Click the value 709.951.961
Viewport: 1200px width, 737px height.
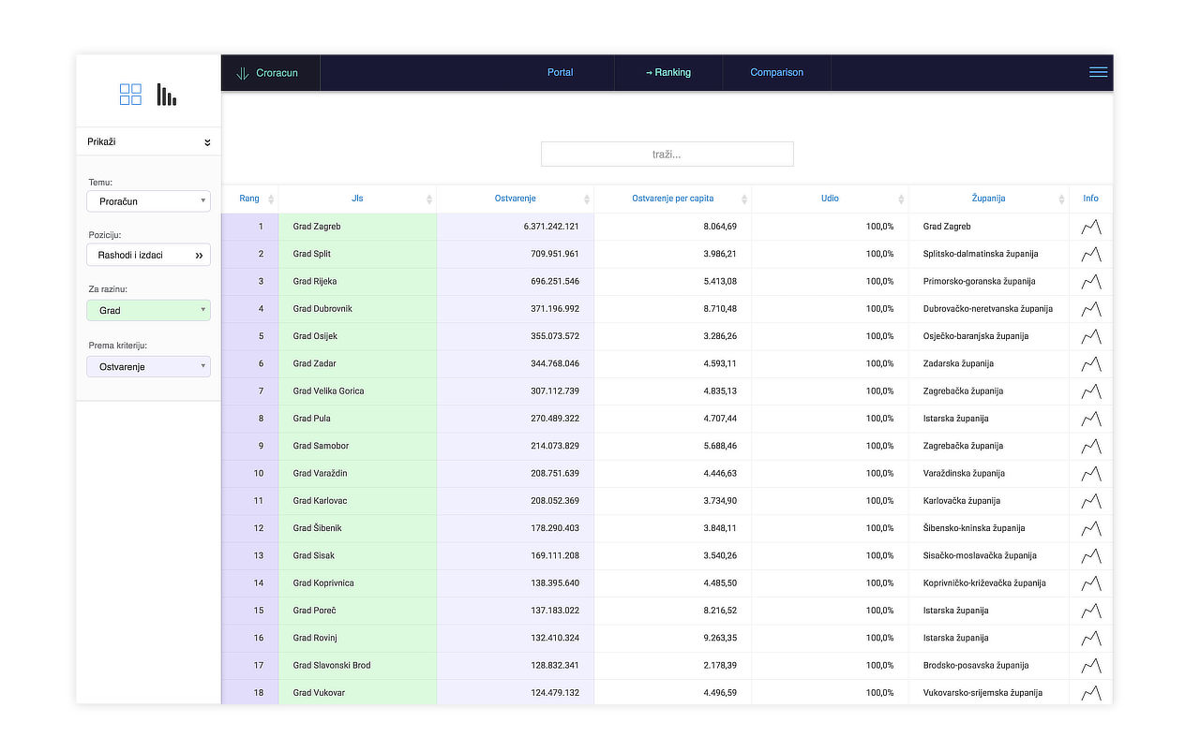coord(555,254)
